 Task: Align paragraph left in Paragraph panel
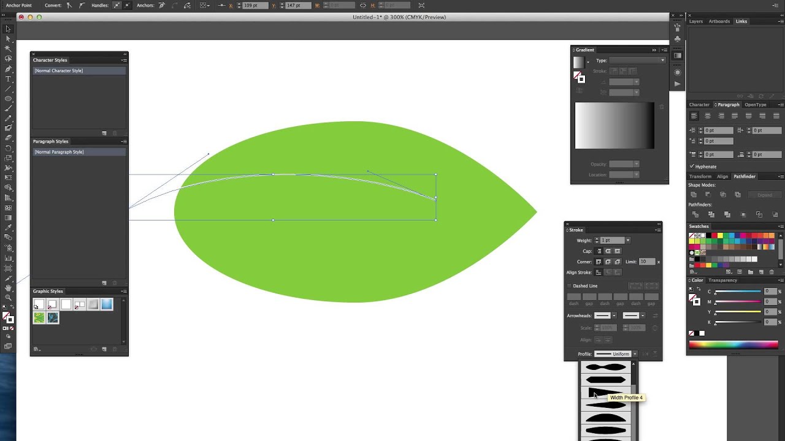694,116
